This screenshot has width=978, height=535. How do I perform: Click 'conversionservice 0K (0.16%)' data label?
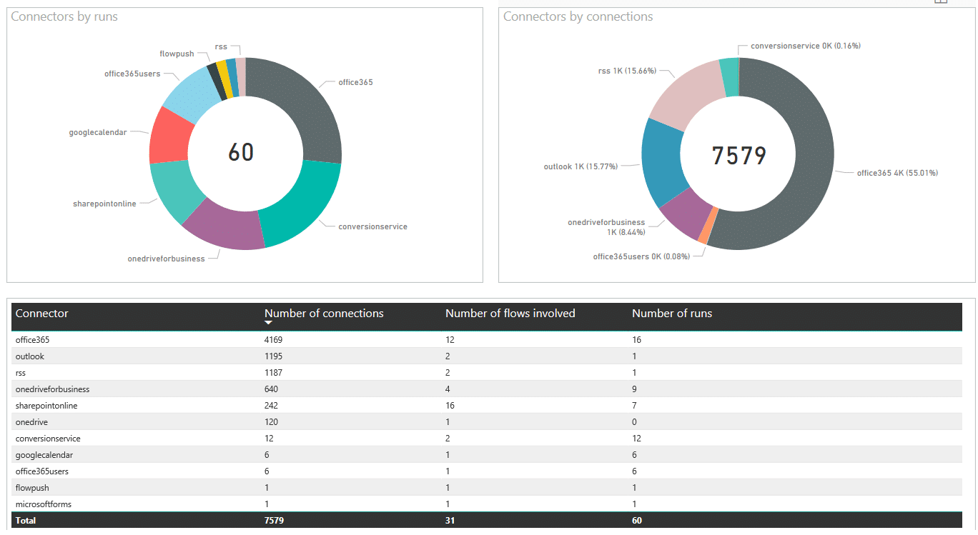click(806, 46)
